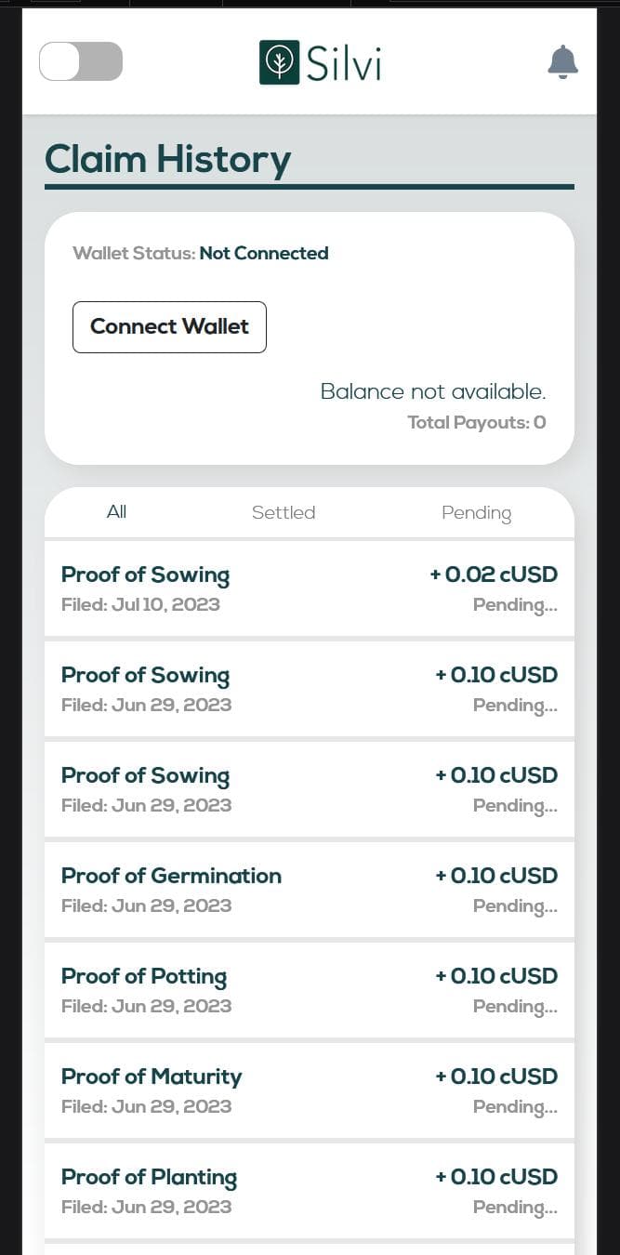620x1255 pixels.
Task: Open the Proof of Potting claim
Action: 144,976
